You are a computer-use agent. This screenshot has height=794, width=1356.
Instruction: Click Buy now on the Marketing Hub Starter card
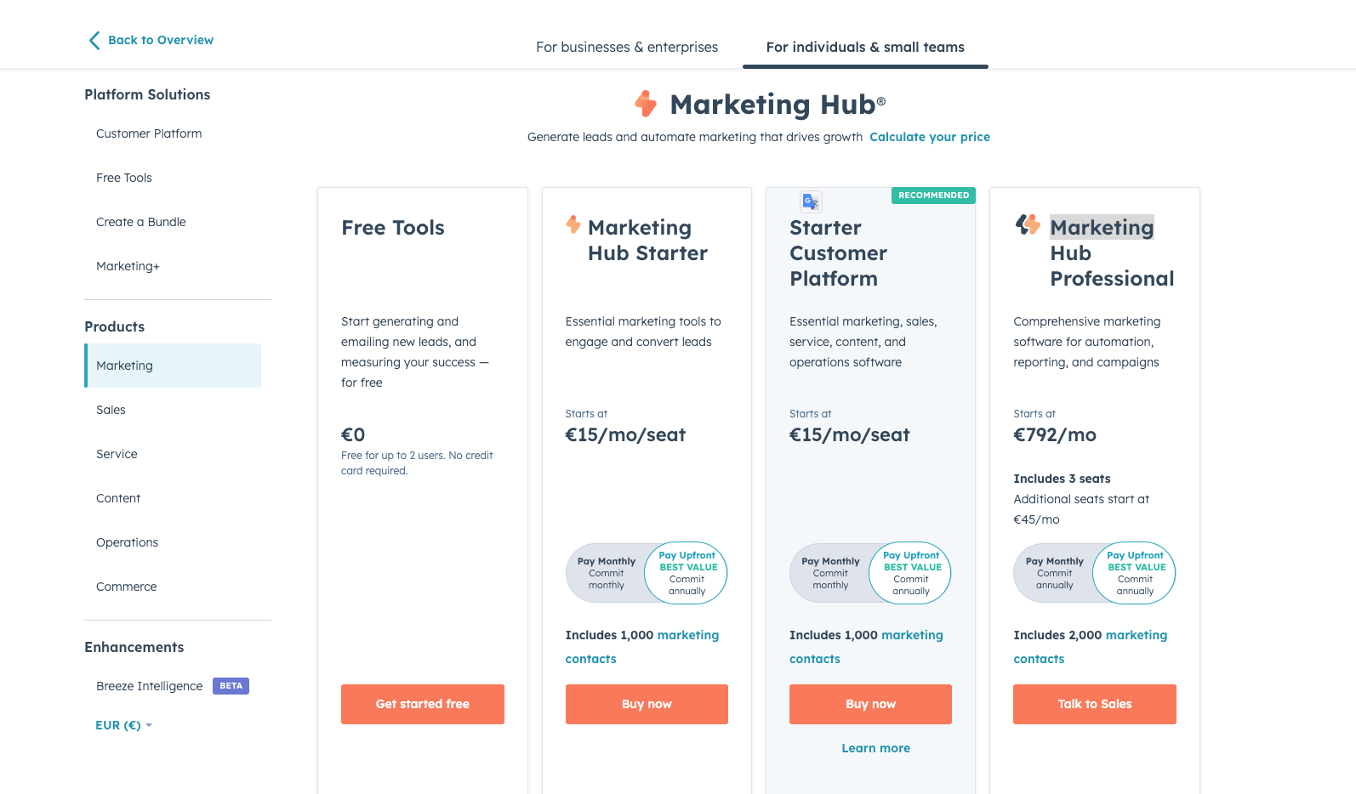(647, 704)
